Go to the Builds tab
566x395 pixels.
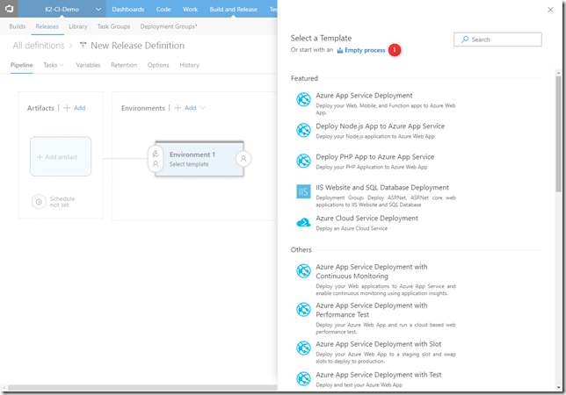[x=18, y=26]
